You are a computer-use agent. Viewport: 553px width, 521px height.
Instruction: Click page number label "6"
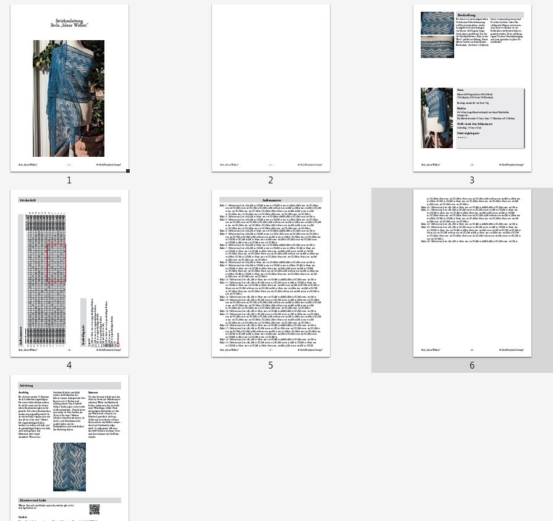pyautogui.click(x=472, y=365)
